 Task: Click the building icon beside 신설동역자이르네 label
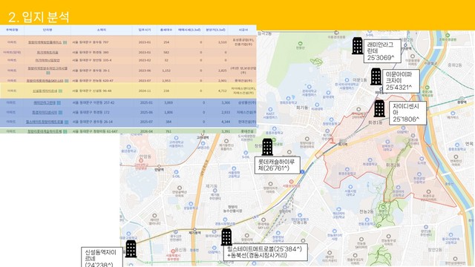[x=131, y=249]
